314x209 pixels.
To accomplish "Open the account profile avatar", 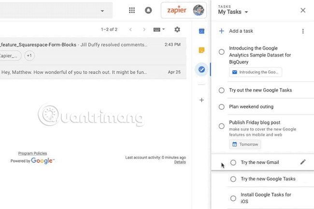I will tap(198, 10).
